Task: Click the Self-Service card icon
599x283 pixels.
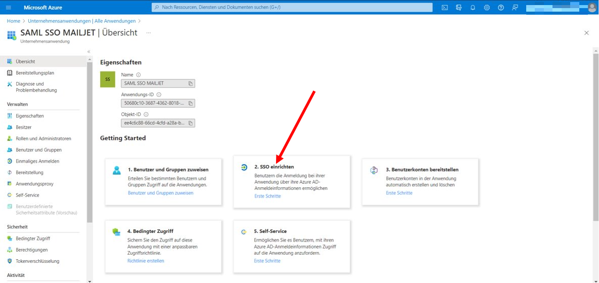Action: tap(244, 232)
